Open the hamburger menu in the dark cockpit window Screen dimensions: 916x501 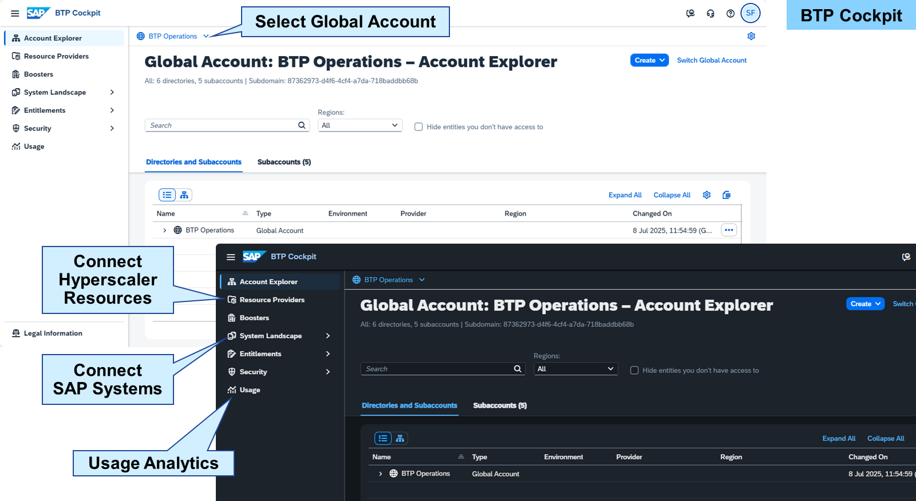click(x=231, y=257)
